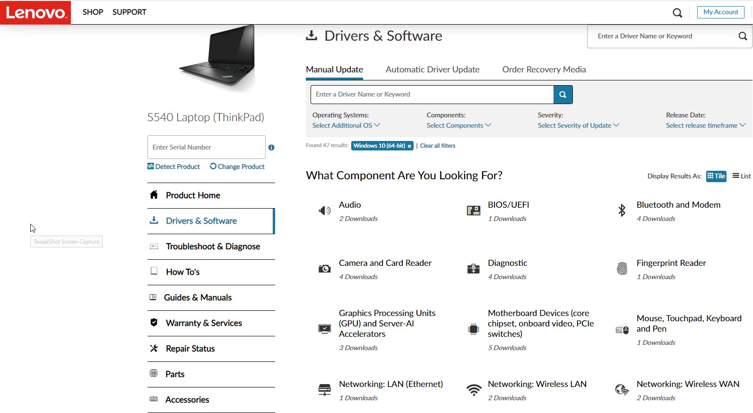Viewport: 753px width, 413px height.
Task: Select the Bluetooth and Modem icon
Action: coord(622,211)
